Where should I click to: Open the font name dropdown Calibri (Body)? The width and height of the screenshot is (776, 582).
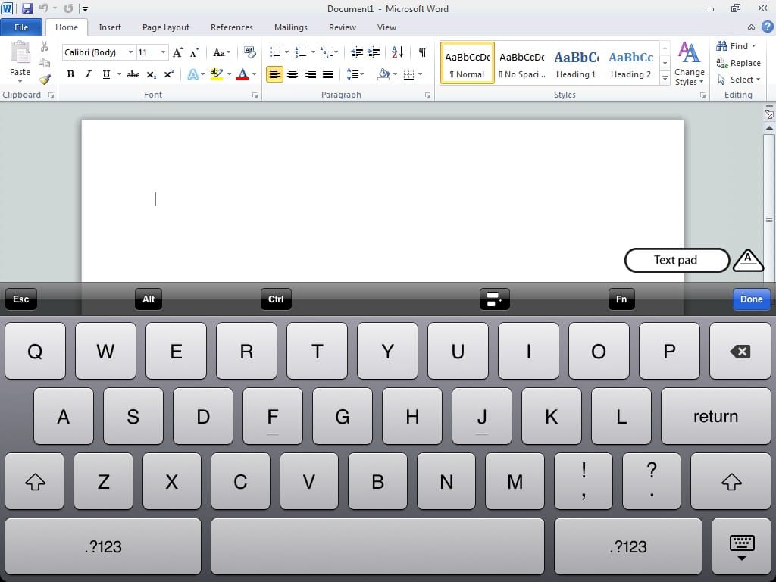click(x=130, y=52)
